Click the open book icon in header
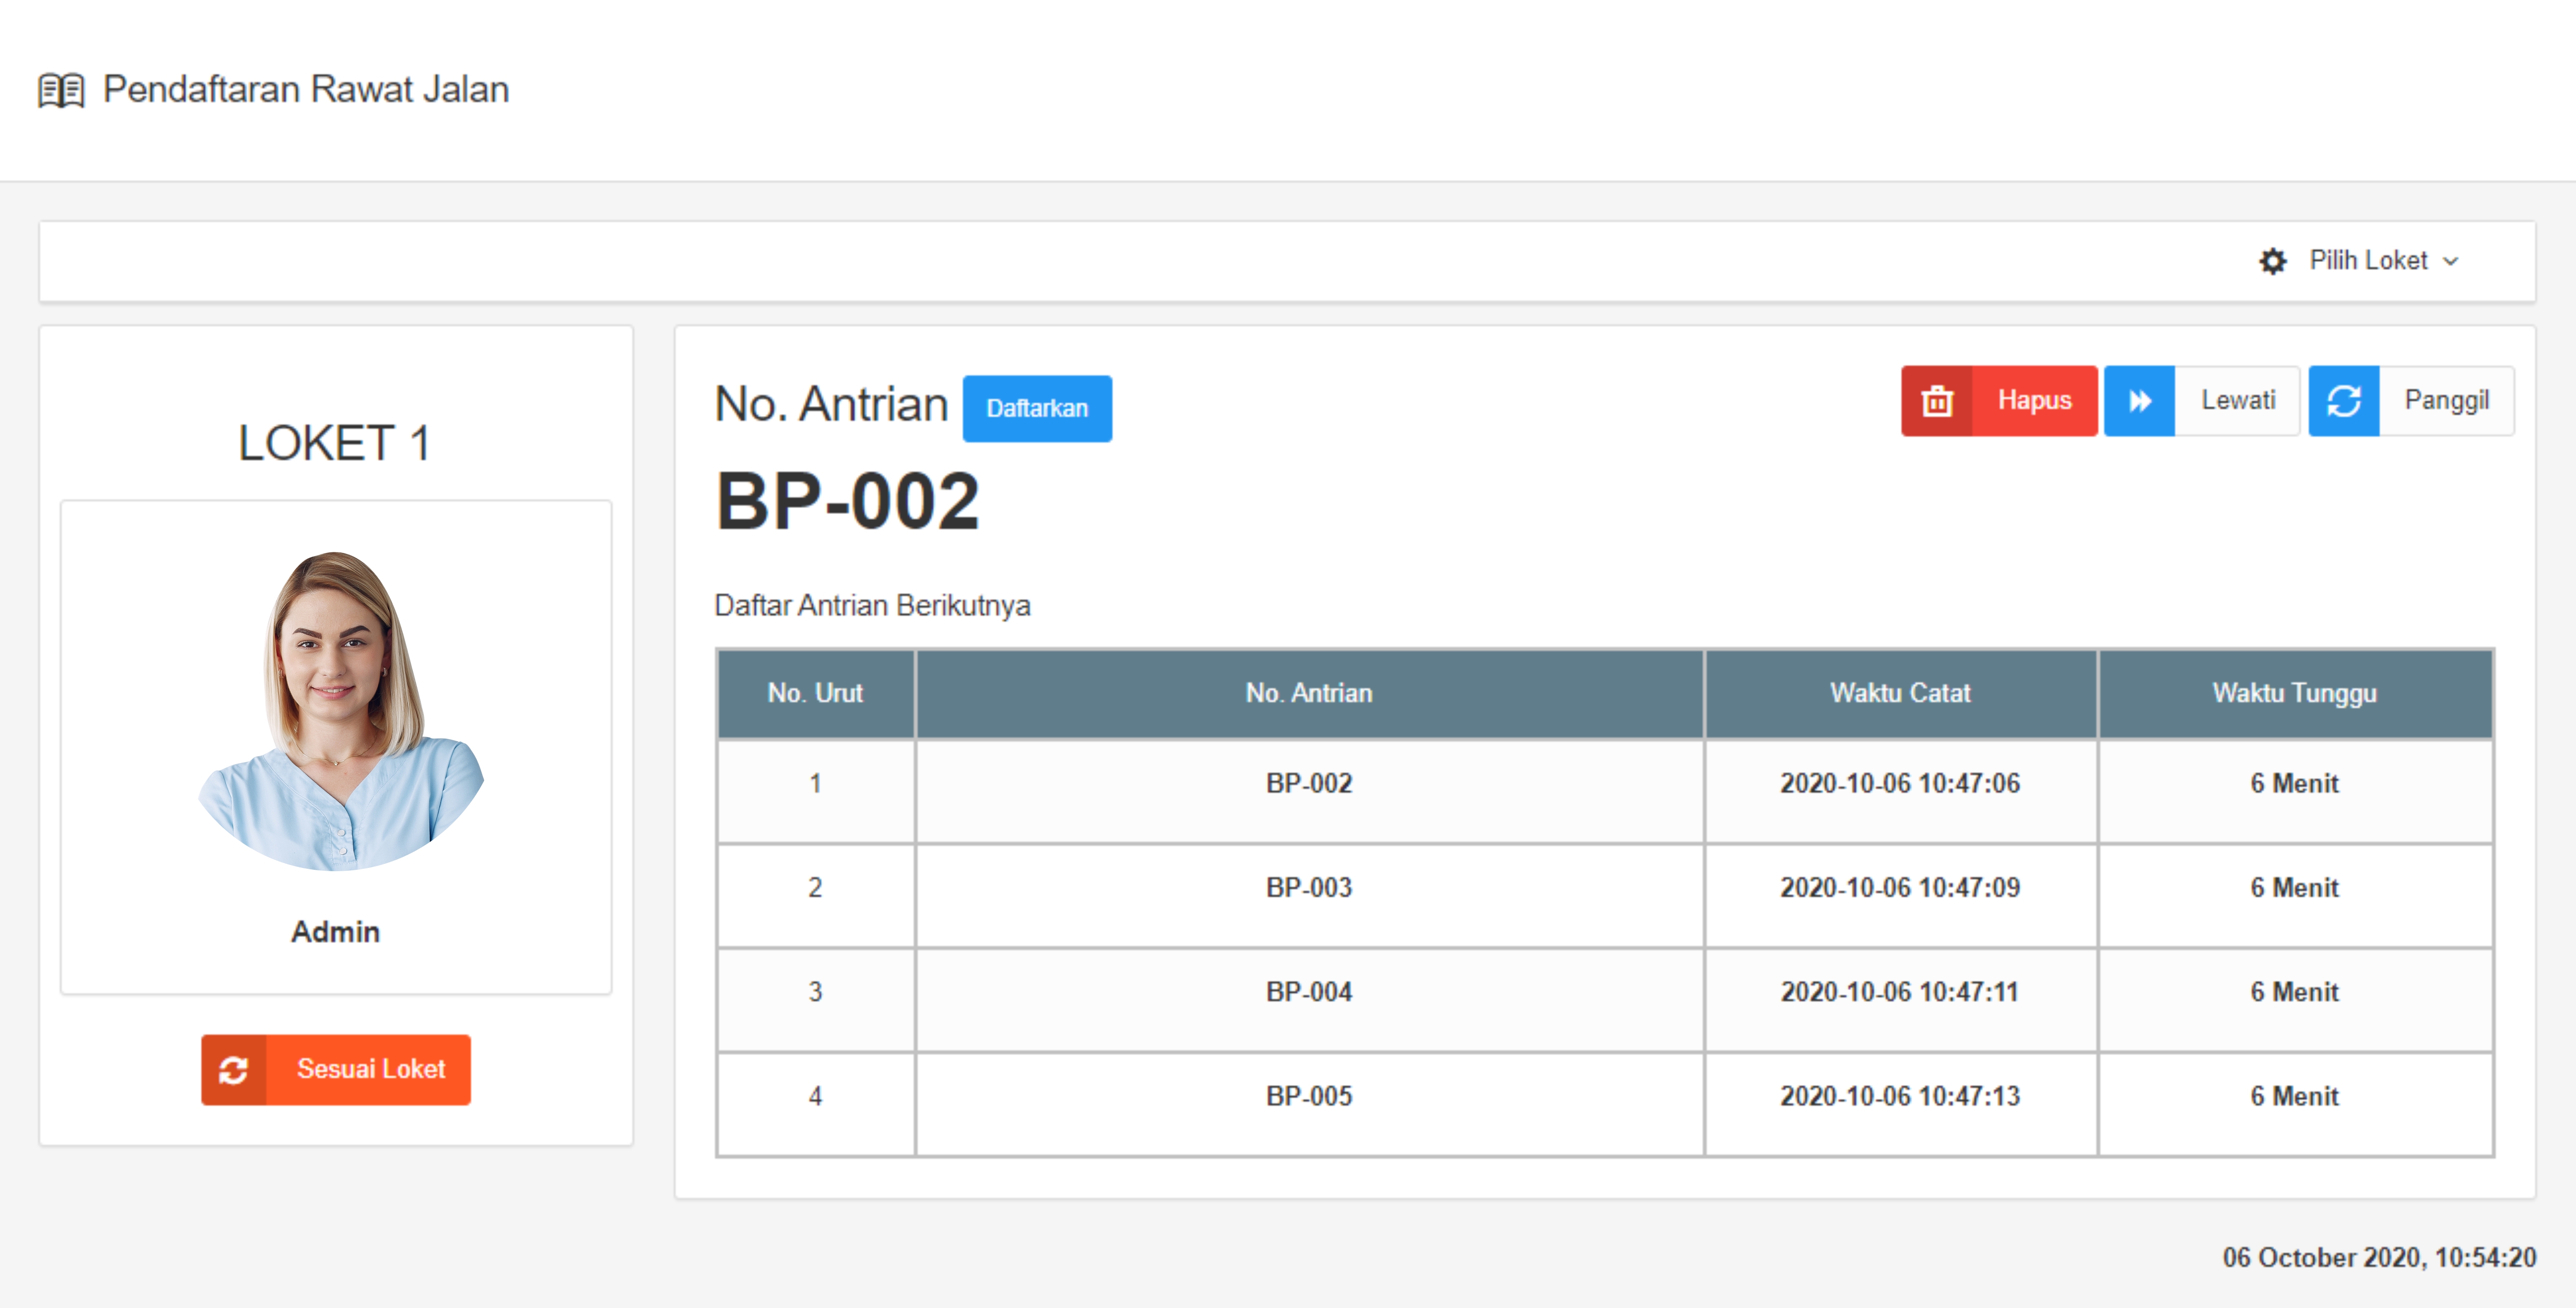This screenshot has height=1308, width=2576. point(61,90)
